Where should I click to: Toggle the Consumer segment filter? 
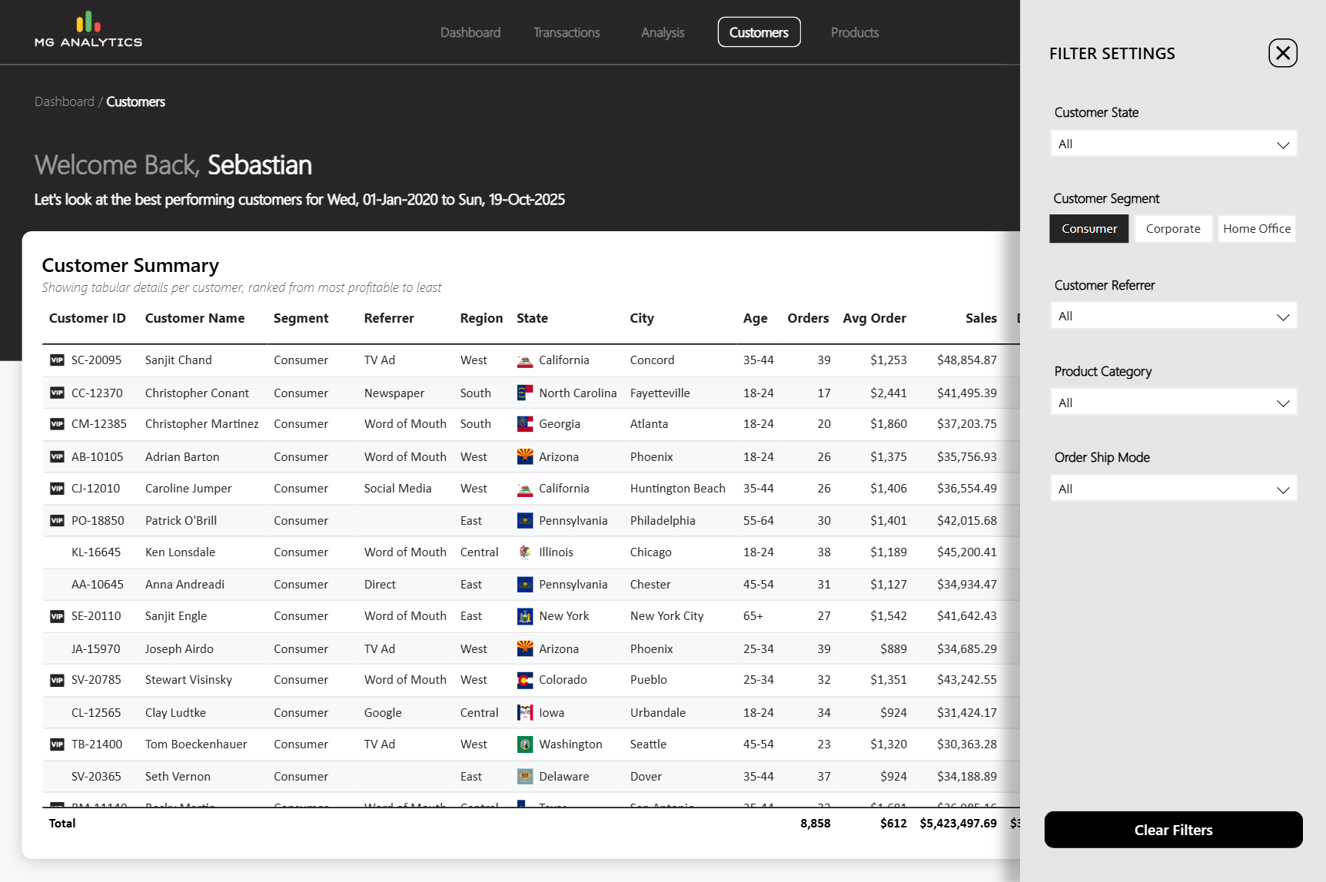[1088, 229]
